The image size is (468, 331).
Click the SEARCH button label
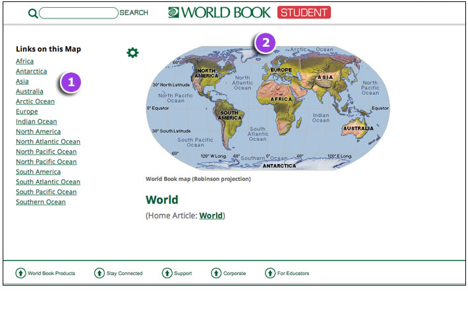coord(134,13)
